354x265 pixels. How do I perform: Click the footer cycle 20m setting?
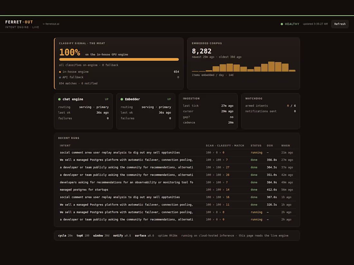click(x=65, y=236)
